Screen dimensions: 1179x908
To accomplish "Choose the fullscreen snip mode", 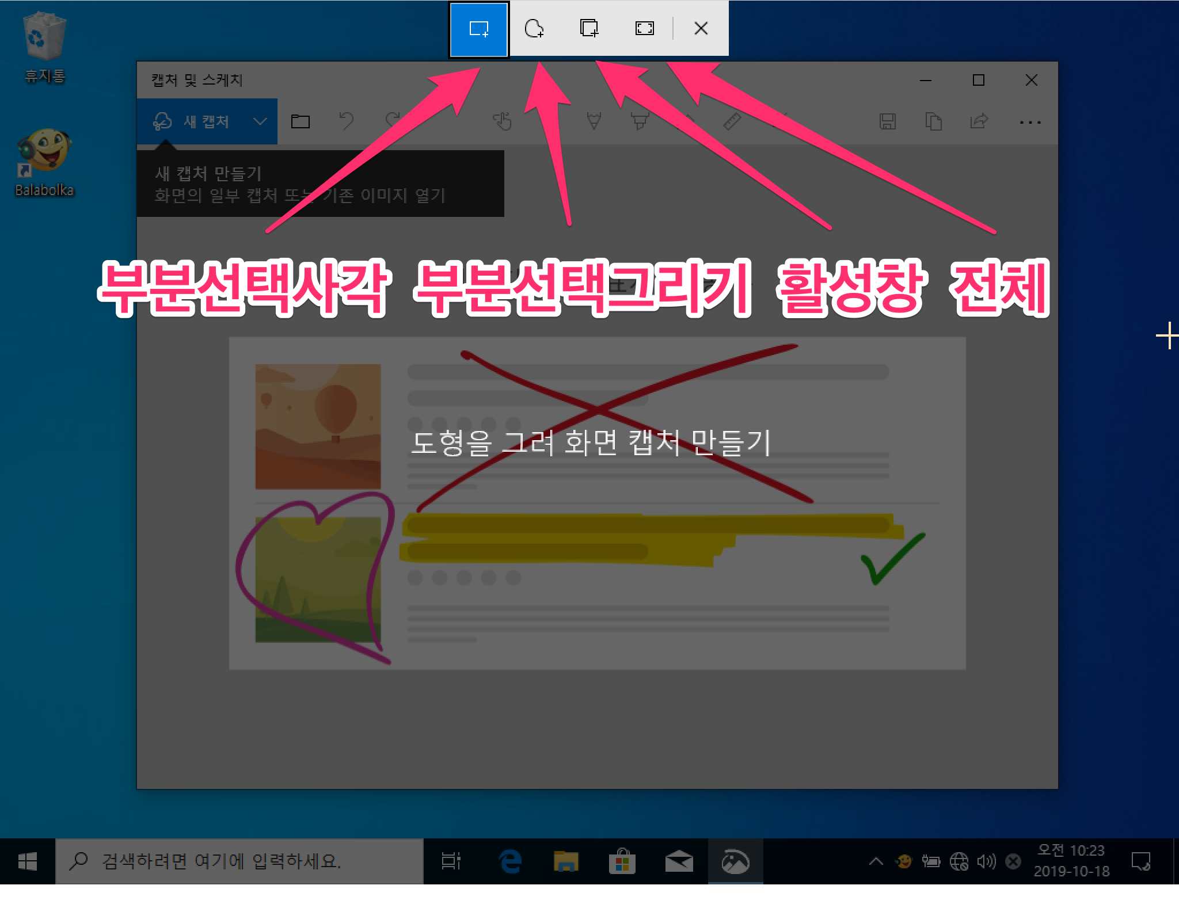I will [644, 29].
